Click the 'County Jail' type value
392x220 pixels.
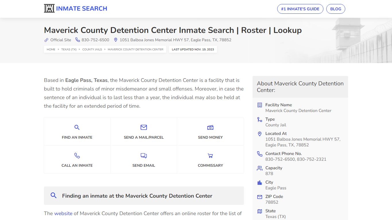(x=276, y=125)
